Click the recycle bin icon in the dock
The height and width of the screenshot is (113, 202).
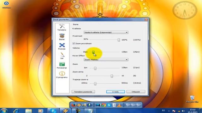pyautogui.click(x=114, y=105)
